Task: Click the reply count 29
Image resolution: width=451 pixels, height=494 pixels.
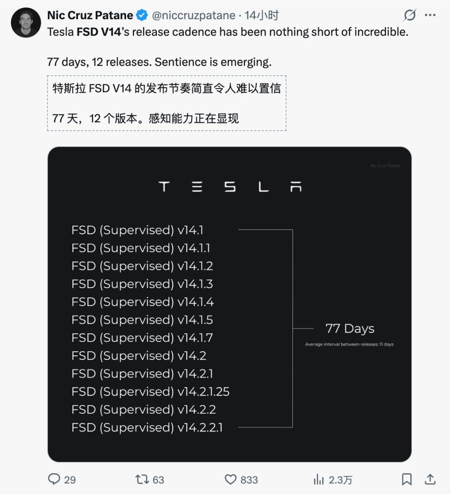Action: pos(70,480)
